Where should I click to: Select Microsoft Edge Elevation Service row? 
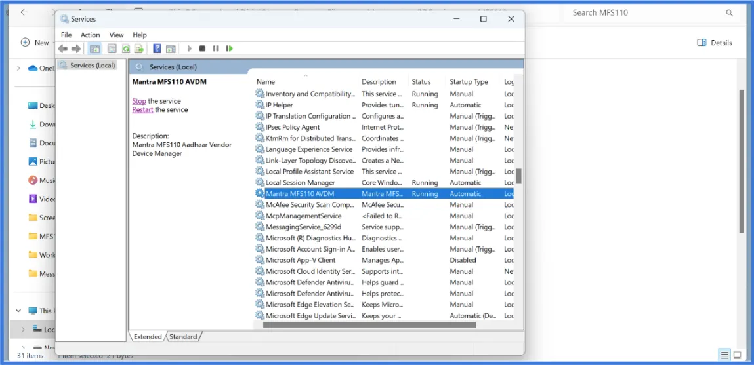click(x=384, y=305)
